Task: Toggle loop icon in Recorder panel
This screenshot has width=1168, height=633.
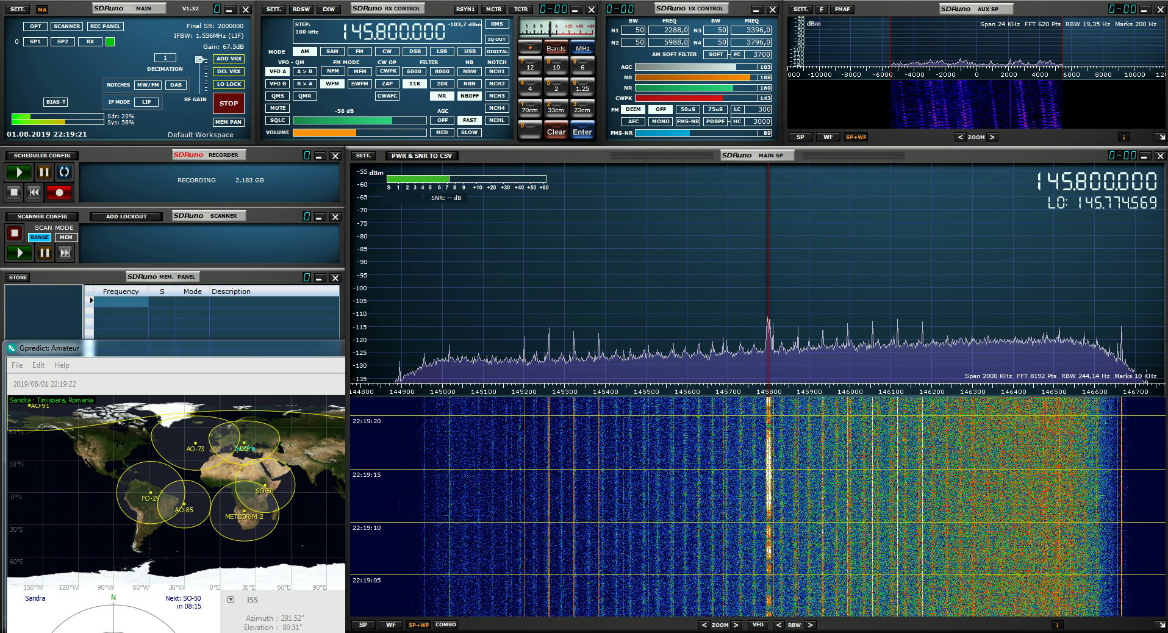Action: (64, 173)
